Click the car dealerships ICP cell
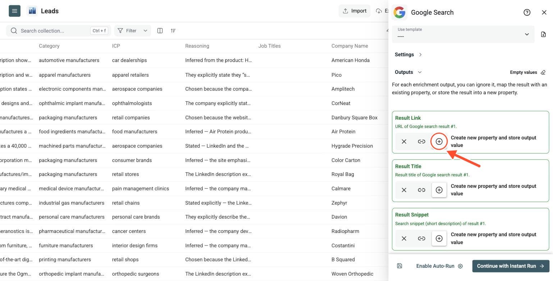 pos(129,60)
